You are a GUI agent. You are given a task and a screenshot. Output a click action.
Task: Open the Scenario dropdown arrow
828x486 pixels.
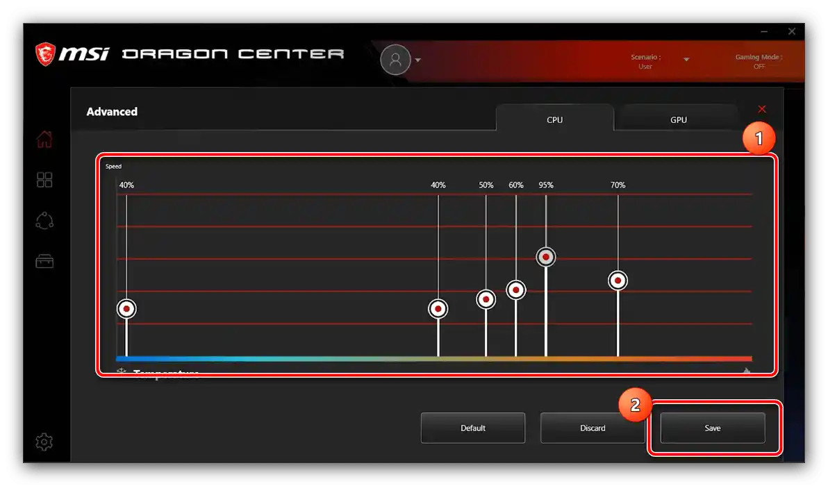click(686, 60)
